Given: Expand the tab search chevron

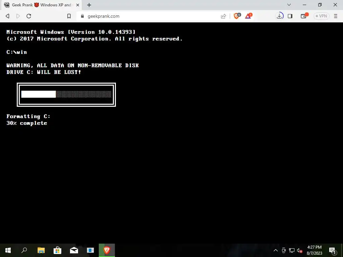Looking at the screenshot, I should tap(289, 5).
